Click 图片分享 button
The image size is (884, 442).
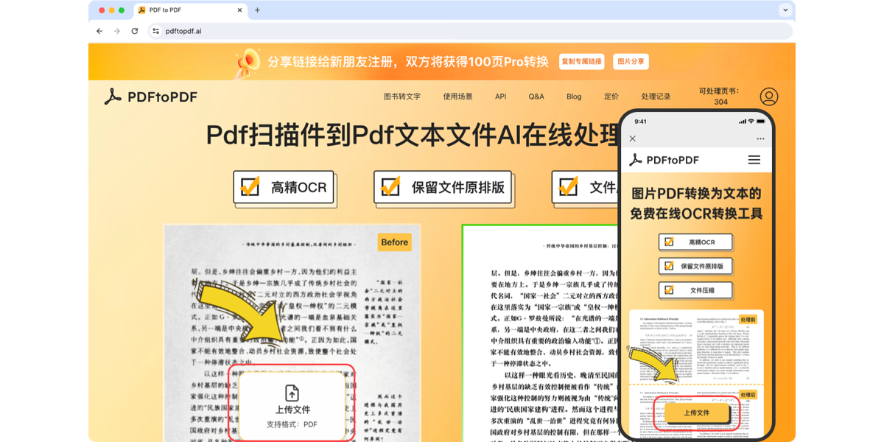(x=631, y=62)
